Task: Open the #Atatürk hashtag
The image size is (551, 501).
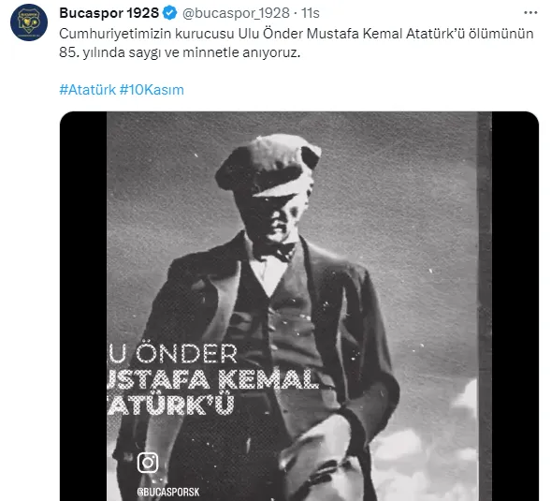Action: (x=87, y=90)
